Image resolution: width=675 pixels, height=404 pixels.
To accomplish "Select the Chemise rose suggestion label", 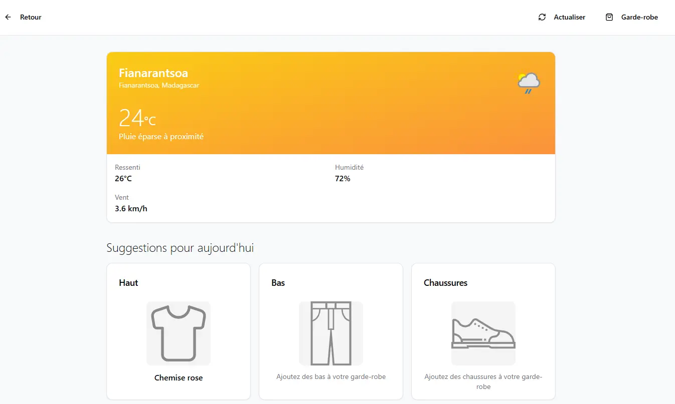I will tap(179, 378).
